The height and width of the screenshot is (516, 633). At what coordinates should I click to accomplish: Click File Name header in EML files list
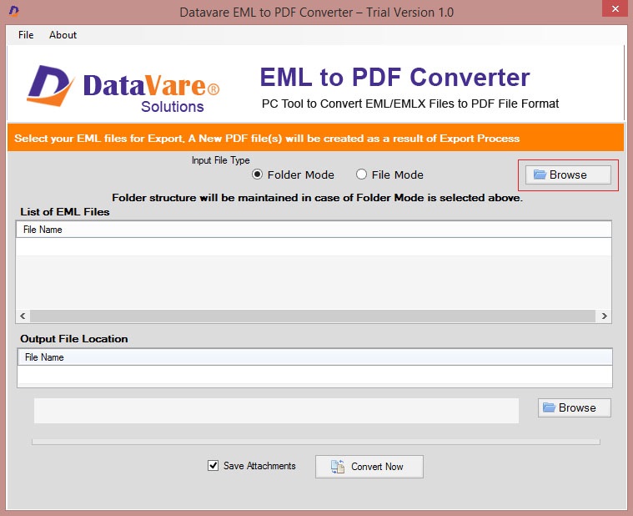[314, 230]
